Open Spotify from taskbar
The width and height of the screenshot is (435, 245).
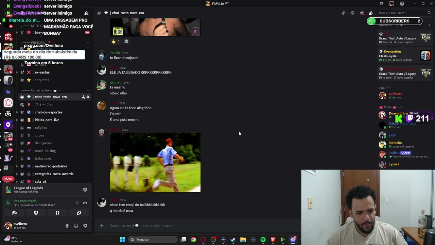(263, 240)
